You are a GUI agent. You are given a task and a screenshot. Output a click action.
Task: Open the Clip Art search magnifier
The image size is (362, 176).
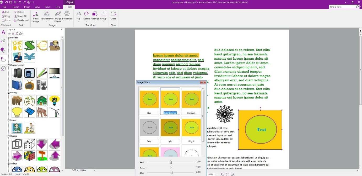17,34
